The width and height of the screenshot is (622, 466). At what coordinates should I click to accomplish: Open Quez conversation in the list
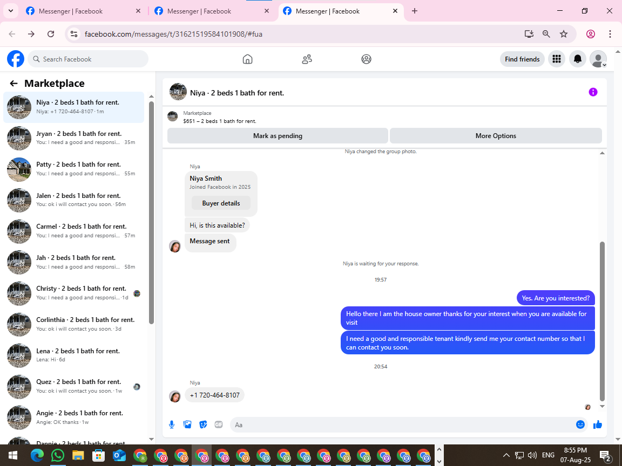[x=74, y=386]
